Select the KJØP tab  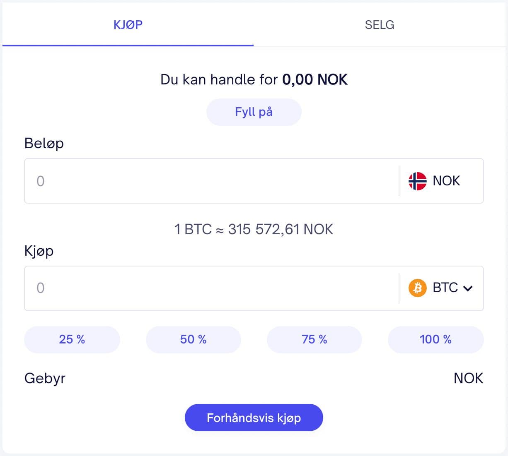128,25
